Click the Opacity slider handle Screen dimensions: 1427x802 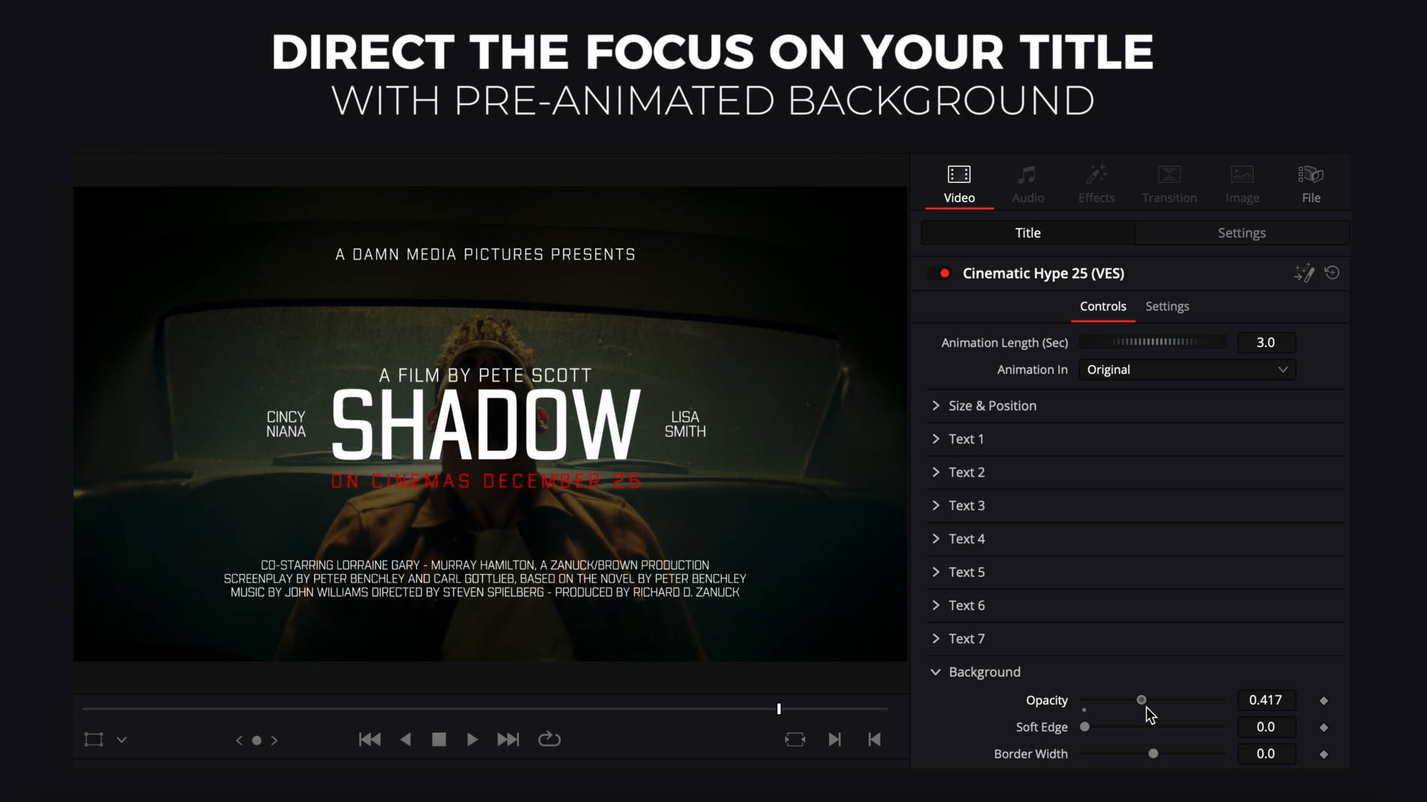(1141, 700)
